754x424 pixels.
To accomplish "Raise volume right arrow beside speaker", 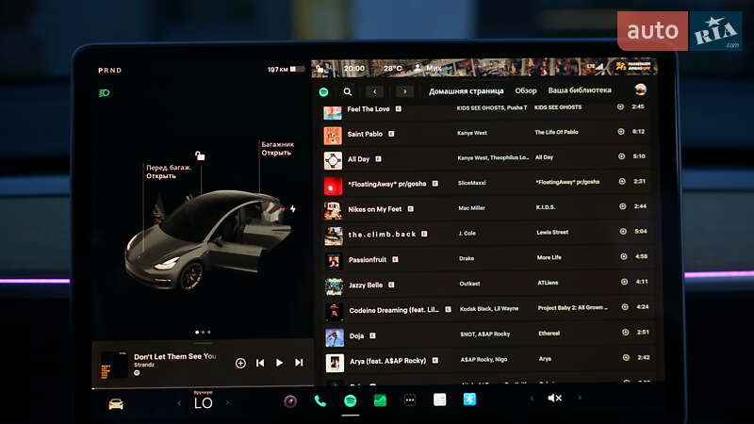I will tap(580, 398).
